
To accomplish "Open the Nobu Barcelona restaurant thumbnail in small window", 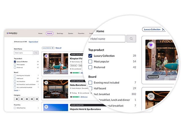I will pos(56,89).
